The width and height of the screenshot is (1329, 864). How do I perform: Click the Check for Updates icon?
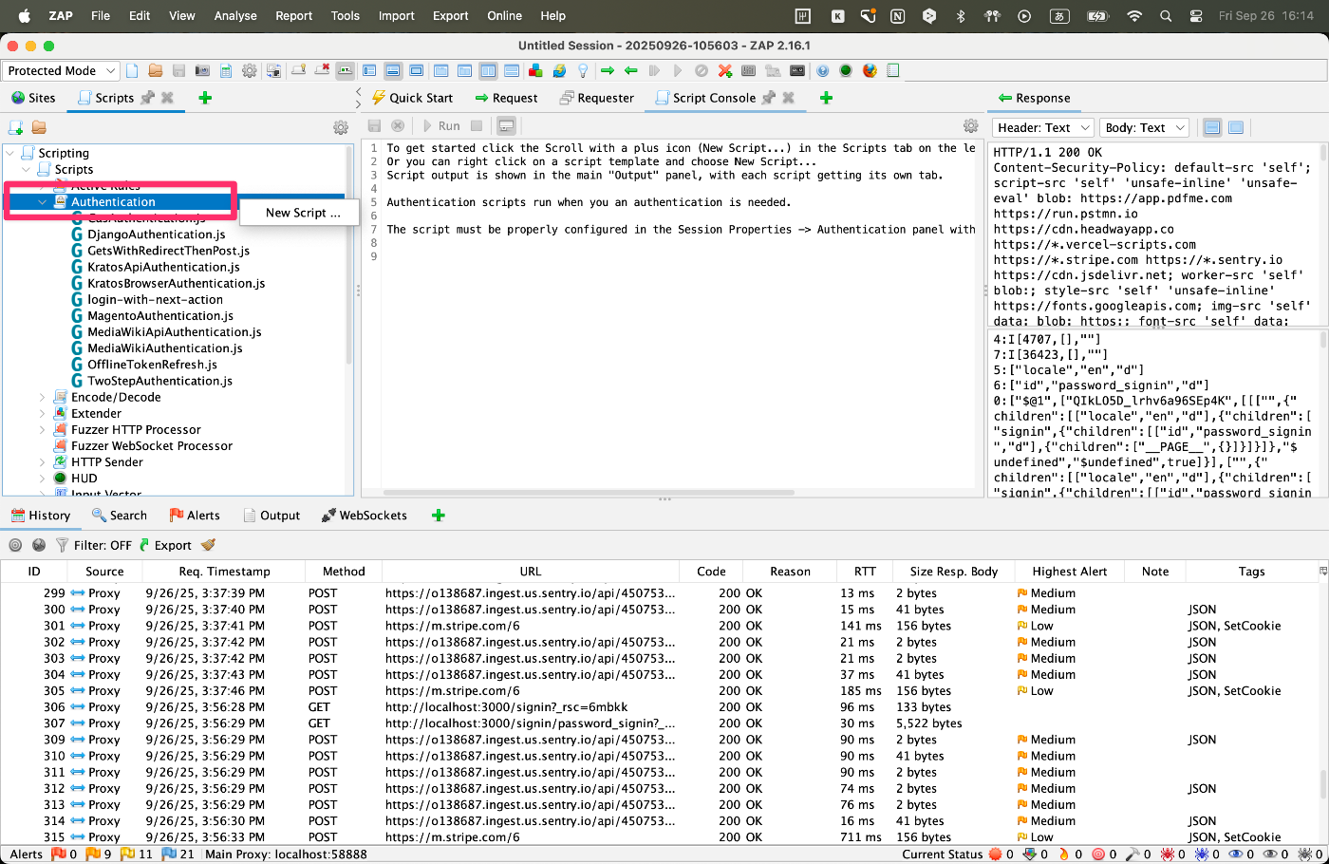(x=559, y=71)
